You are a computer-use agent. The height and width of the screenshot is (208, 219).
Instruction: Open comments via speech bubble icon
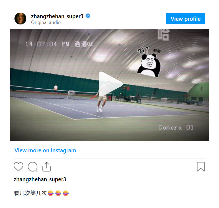(33, 166)
